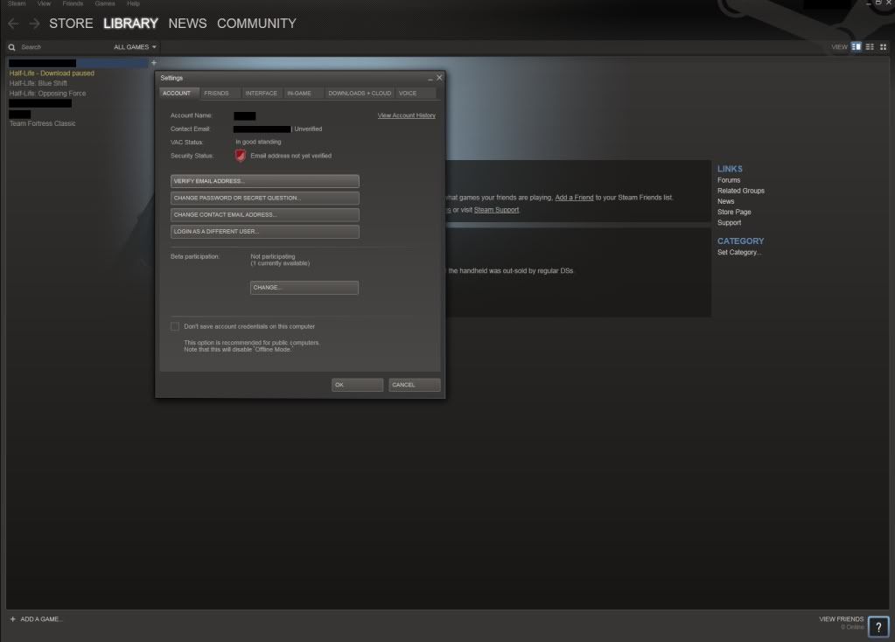Go to the News section

click(x=187, y=24)
